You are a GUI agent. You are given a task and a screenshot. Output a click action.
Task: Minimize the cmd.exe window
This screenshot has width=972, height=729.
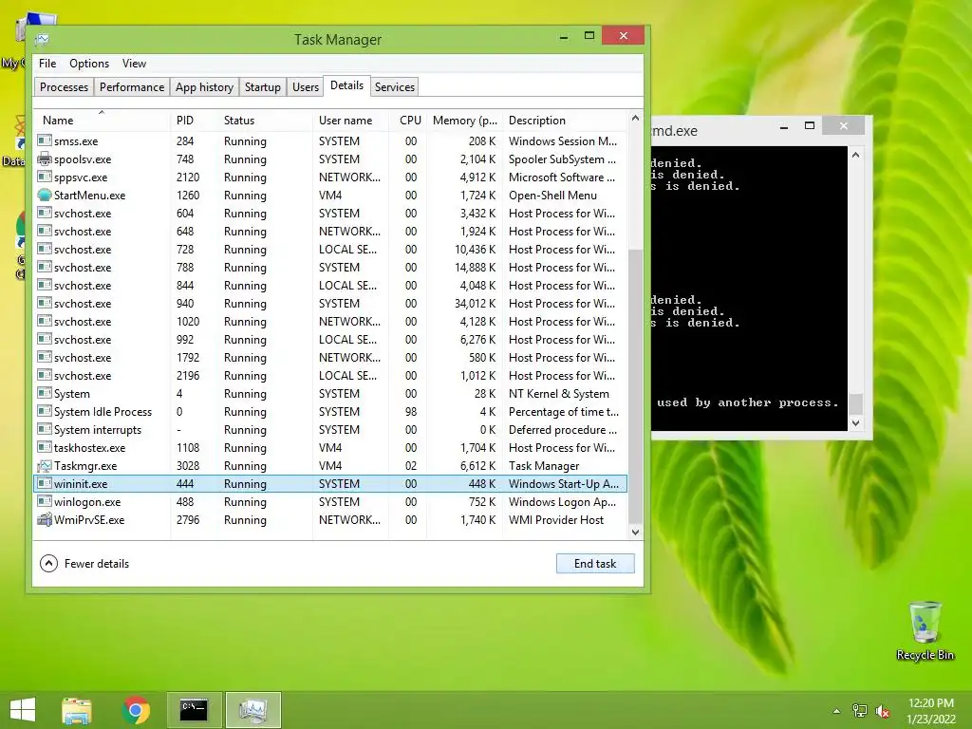click(x=783, y=126)
